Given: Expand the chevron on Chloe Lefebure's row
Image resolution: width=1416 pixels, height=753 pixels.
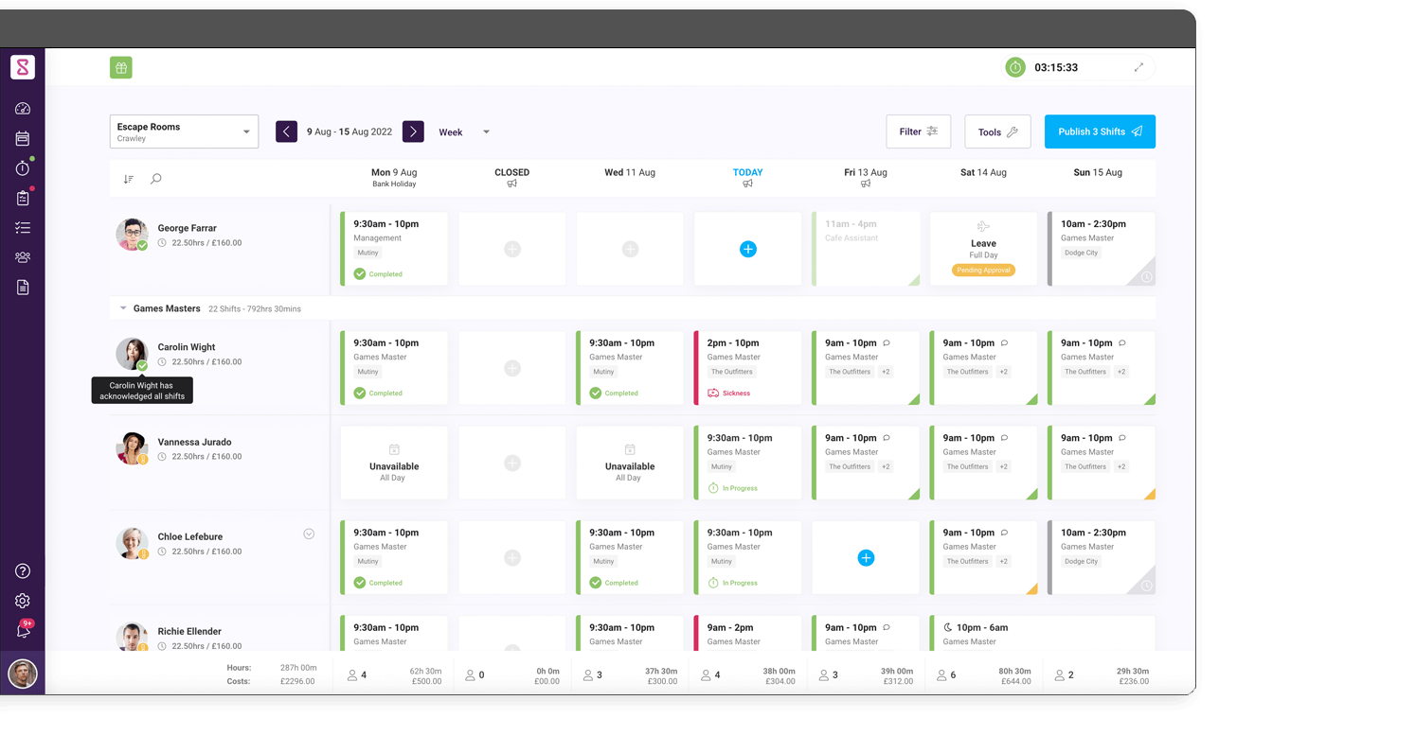Looking at the screenshot, I should [x=309, y=534].
